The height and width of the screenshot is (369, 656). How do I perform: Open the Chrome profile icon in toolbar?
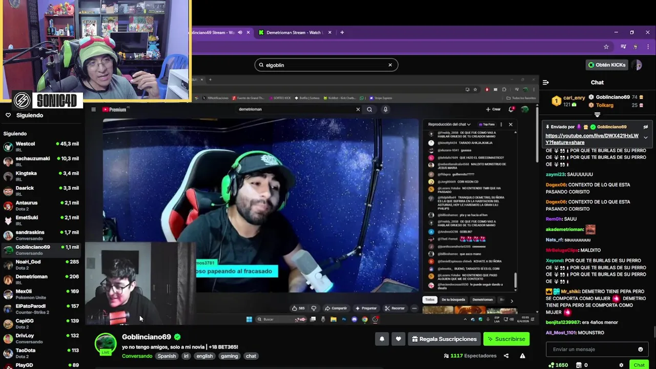click(x=635, y=47)
